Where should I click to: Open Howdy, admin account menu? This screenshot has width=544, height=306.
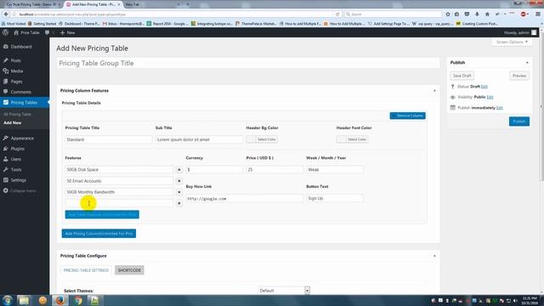pos(520,32)
